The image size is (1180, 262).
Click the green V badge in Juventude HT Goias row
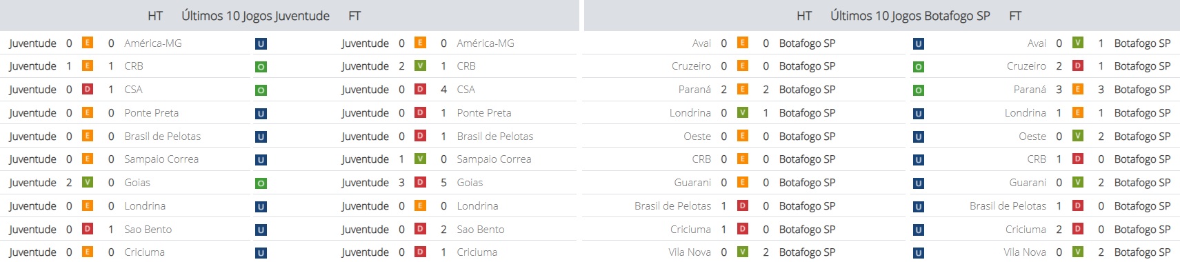pos(88,182)
